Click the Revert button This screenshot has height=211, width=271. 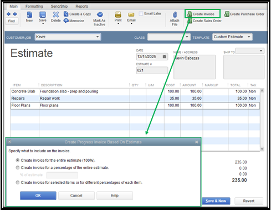tap(249, 201)
